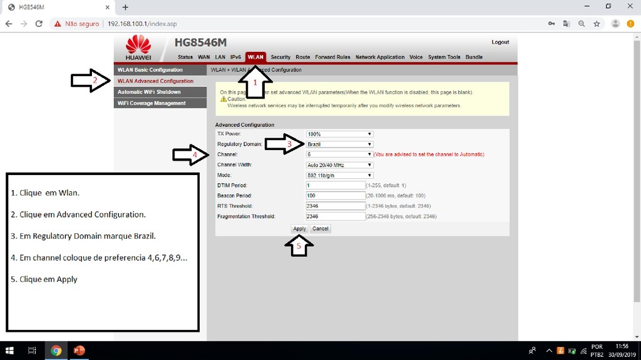
Task: Close the HG8546M browser tab
Action: coord(107,7)
